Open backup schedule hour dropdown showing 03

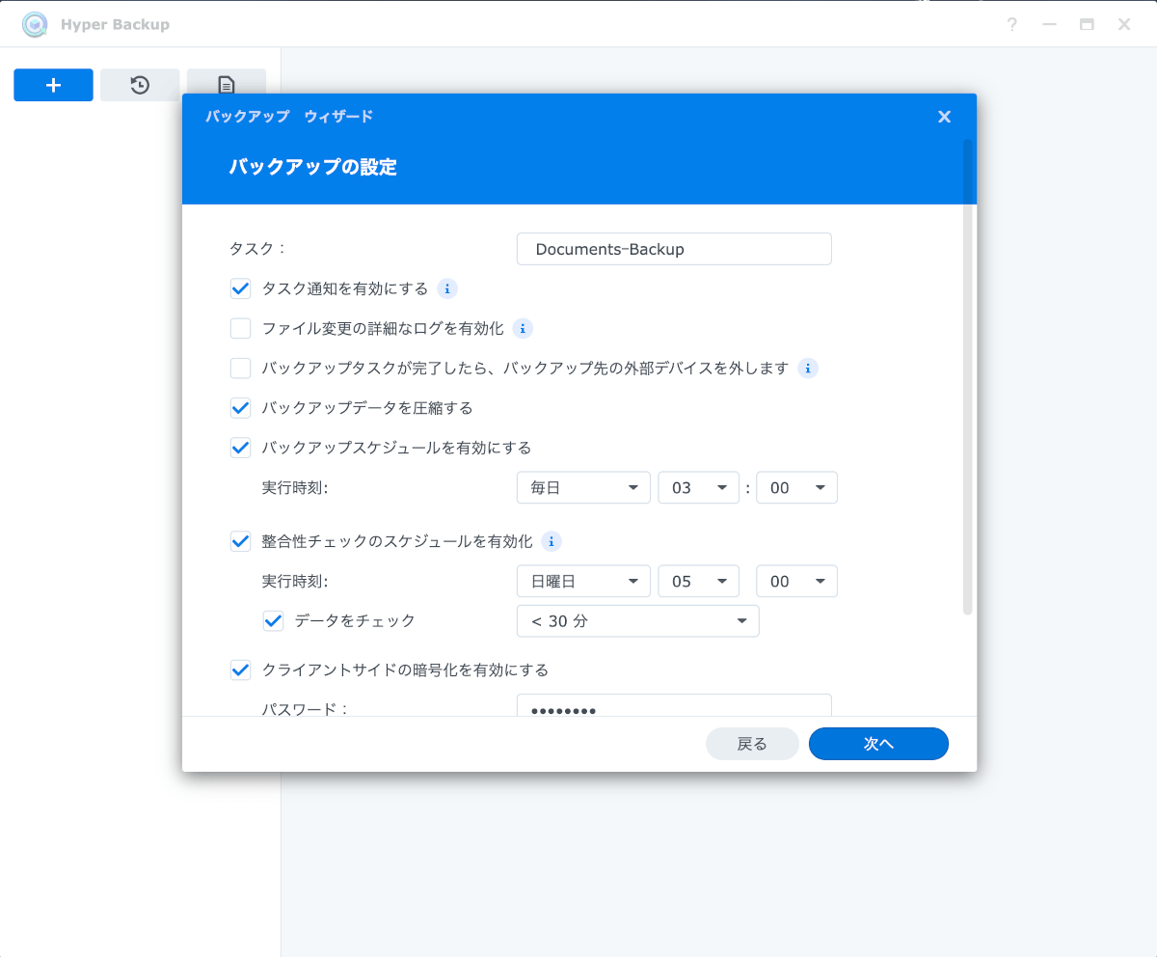699,488
